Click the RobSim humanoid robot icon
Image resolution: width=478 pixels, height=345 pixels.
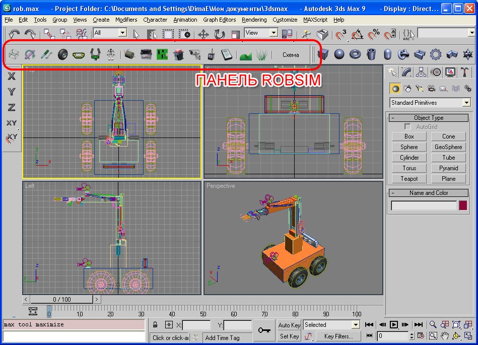click(x=111, y=54)
